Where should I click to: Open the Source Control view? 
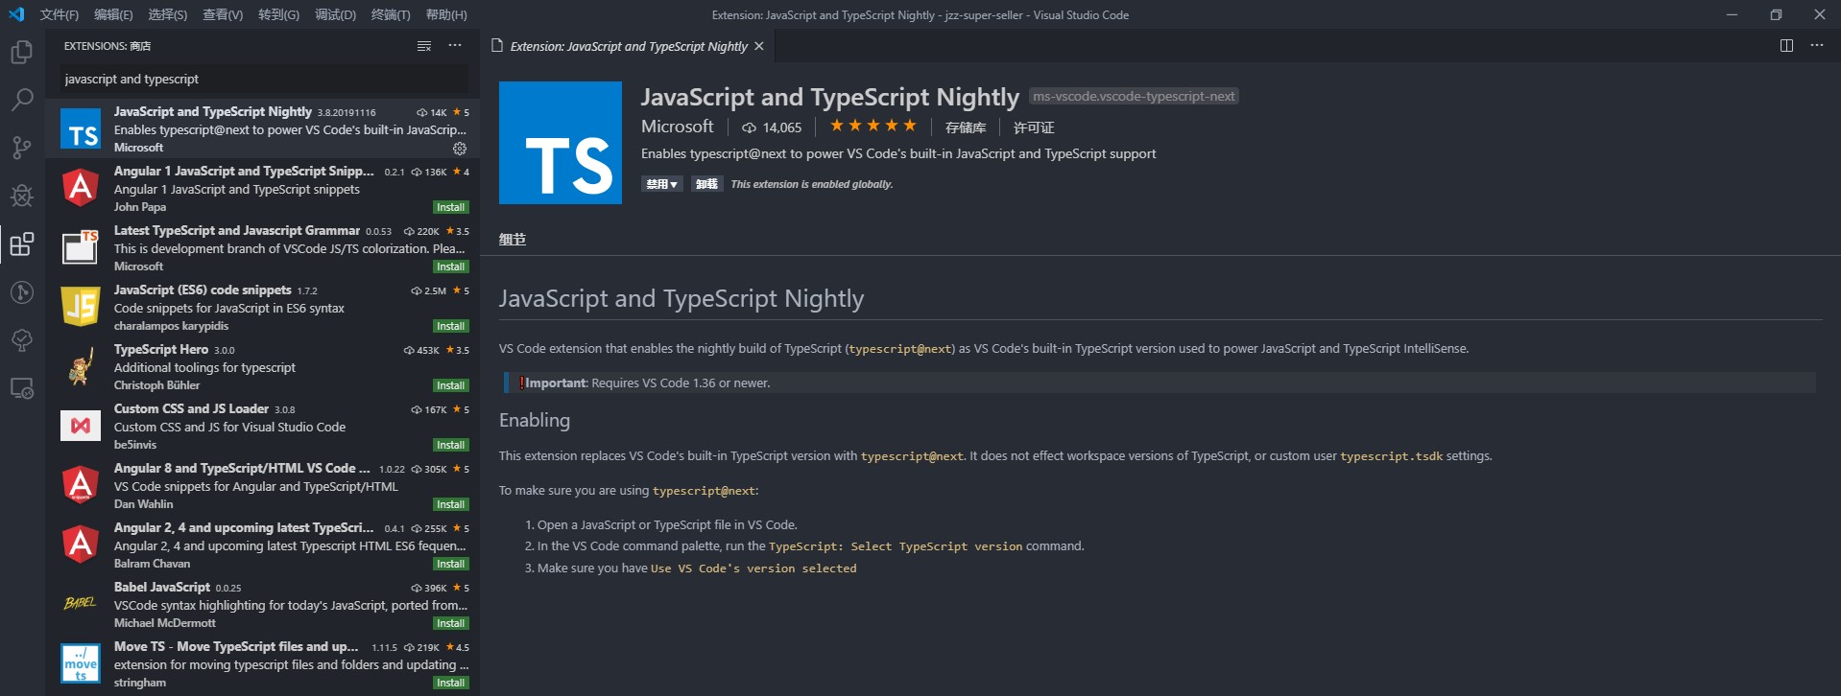[x=21, y=148]
